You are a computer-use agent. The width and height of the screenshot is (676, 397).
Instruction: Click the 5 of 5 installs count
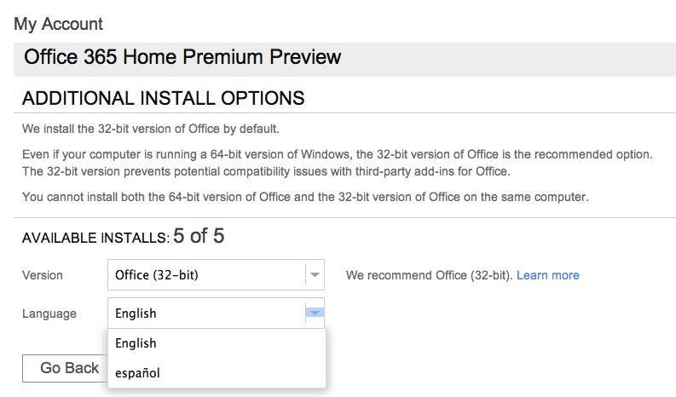199,236
